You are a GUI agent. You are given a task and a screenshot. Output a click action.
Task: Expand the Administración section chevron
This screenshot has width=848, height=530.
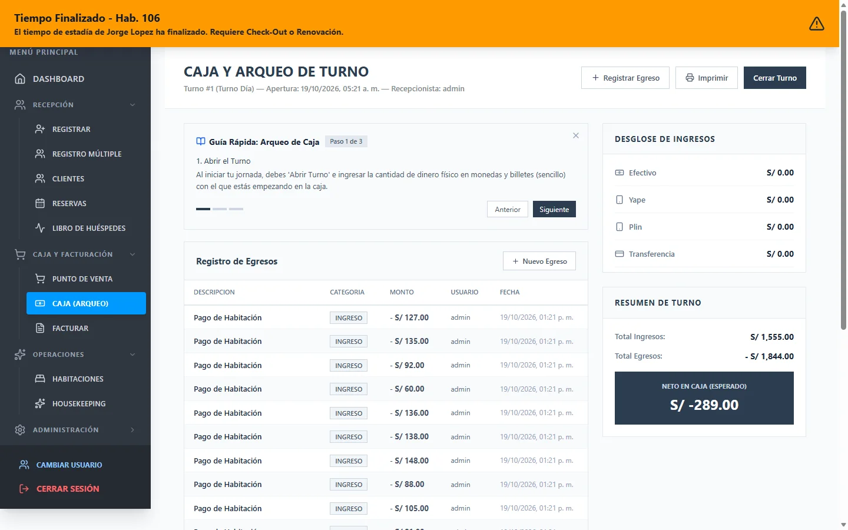click(x=132, y=430)
